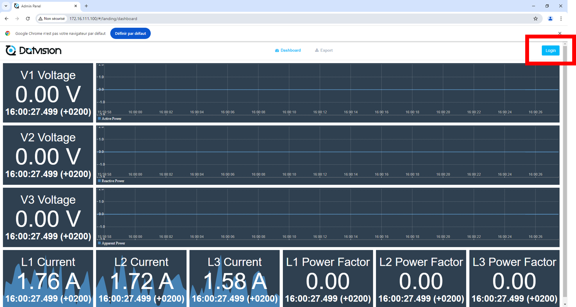576x307 pixels.
Task: Click the Dashboard icon beside its label
Action: 277,50
